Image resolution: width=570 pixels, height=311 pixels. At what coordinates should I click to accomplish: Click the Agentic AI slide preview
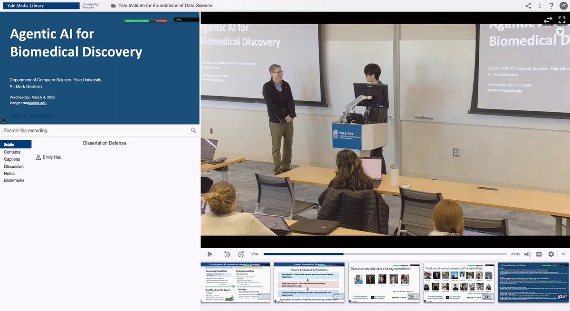click(x=100, y=68)
